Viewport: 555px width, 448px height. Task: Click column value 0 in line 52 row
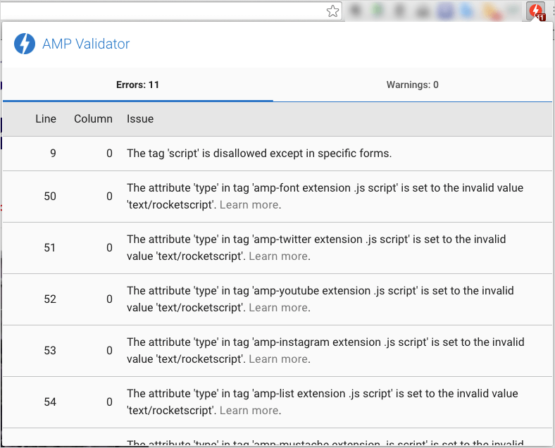(x=109, y=299)
